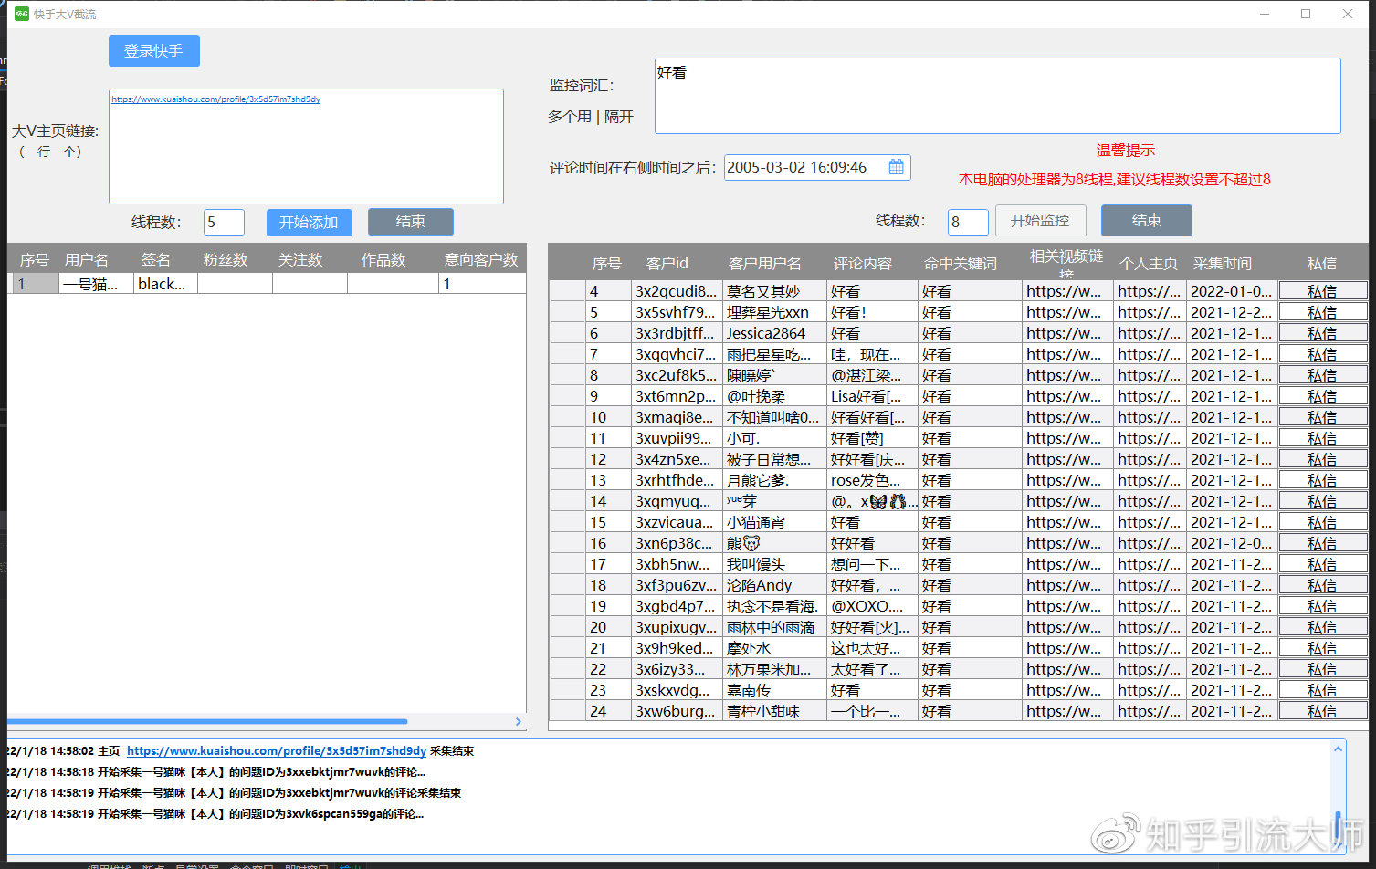This screenshot has width=1376, height=869.
Task: Focus the 大V主页链接 text area
Action: (306, 146)
